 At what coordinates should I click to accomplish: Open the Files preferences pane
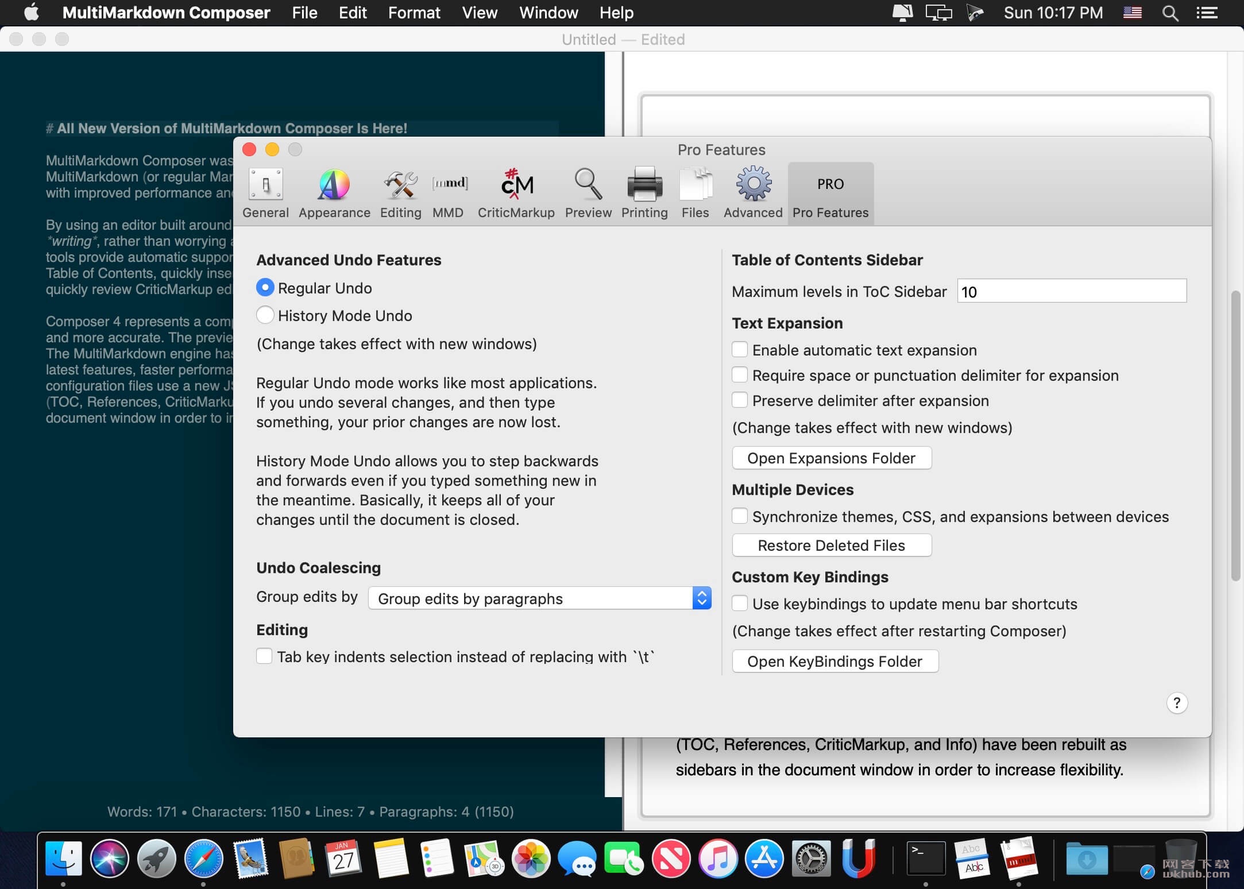click(696, 194)
